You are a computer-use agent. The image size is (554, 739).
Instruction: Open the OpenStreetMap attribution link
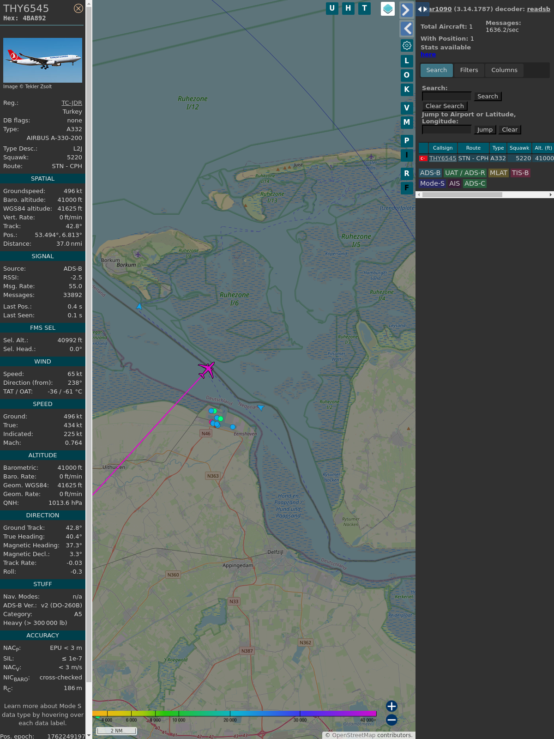tap(353, 735)
